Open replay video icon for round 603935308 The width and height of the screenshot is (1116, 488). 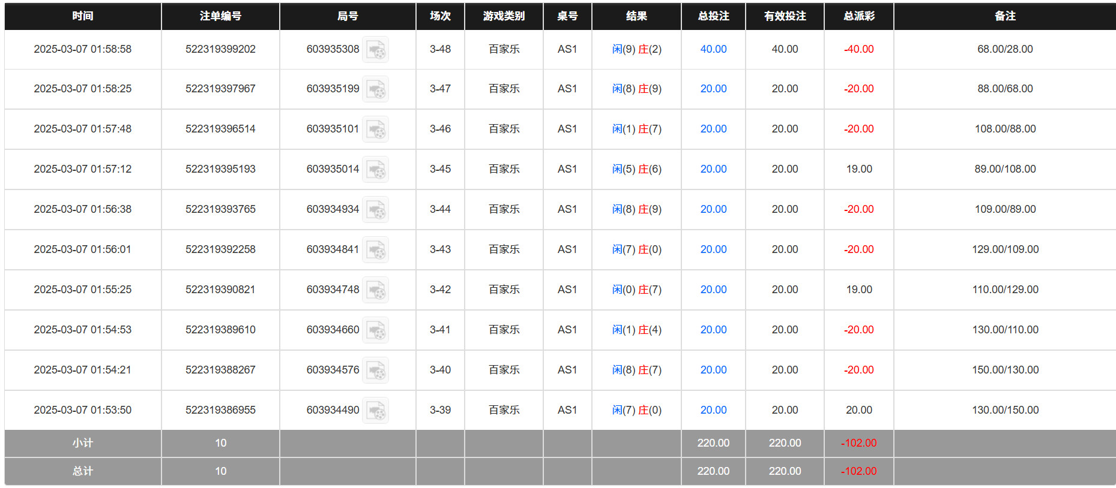coord(376,50)
